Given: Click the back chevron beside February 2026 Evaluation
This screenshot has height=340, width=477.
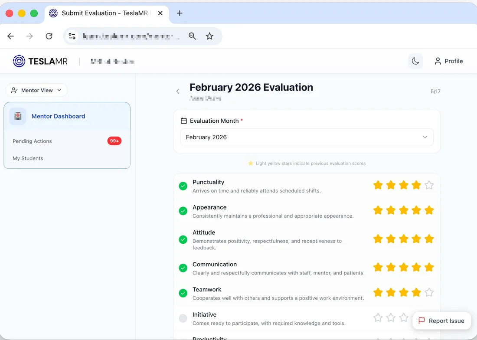Looking at the screenshot, I should click(x=178, y=91).
